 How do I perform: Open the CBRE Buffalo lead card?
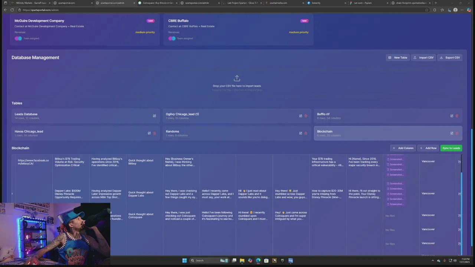click(238, 30)
